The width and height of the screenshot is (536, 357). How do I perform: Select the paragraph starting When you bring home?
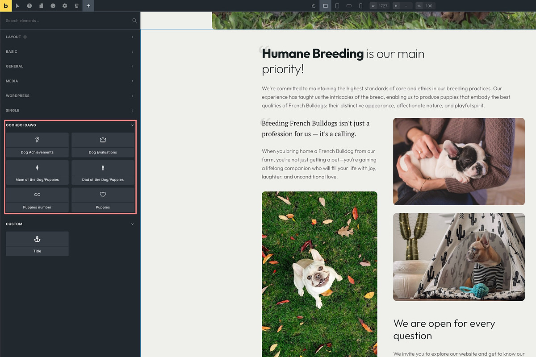click(x=319, y=164)
